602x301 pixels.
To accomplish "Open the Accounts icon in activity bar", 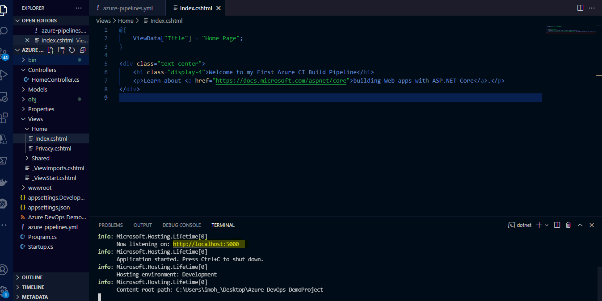I will pos(4,270).
